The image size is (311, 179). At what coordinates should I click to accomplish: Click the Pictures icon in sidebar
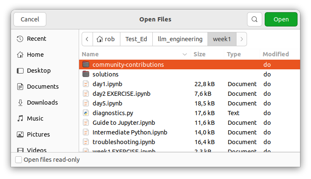20,134
